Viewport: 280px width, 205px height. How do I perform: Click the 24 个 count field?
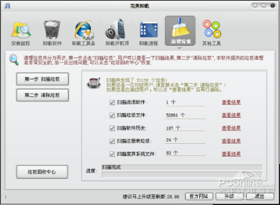click(x=185, y=140)
